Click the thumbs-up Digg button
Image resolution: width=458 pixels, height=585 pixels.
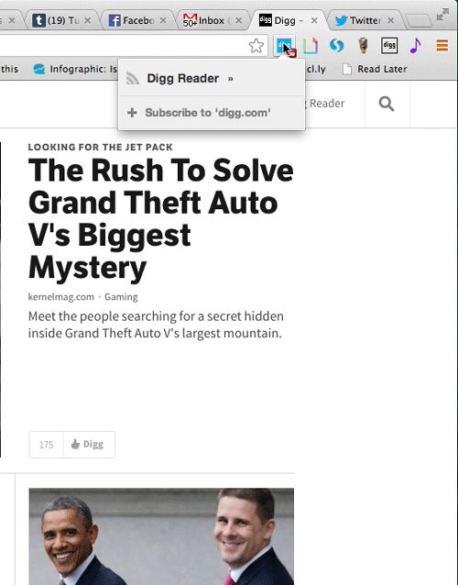[89, 445]
